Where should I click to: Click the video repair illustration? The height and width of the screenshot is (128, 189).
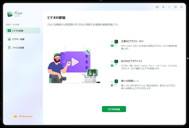click(75, 65)
